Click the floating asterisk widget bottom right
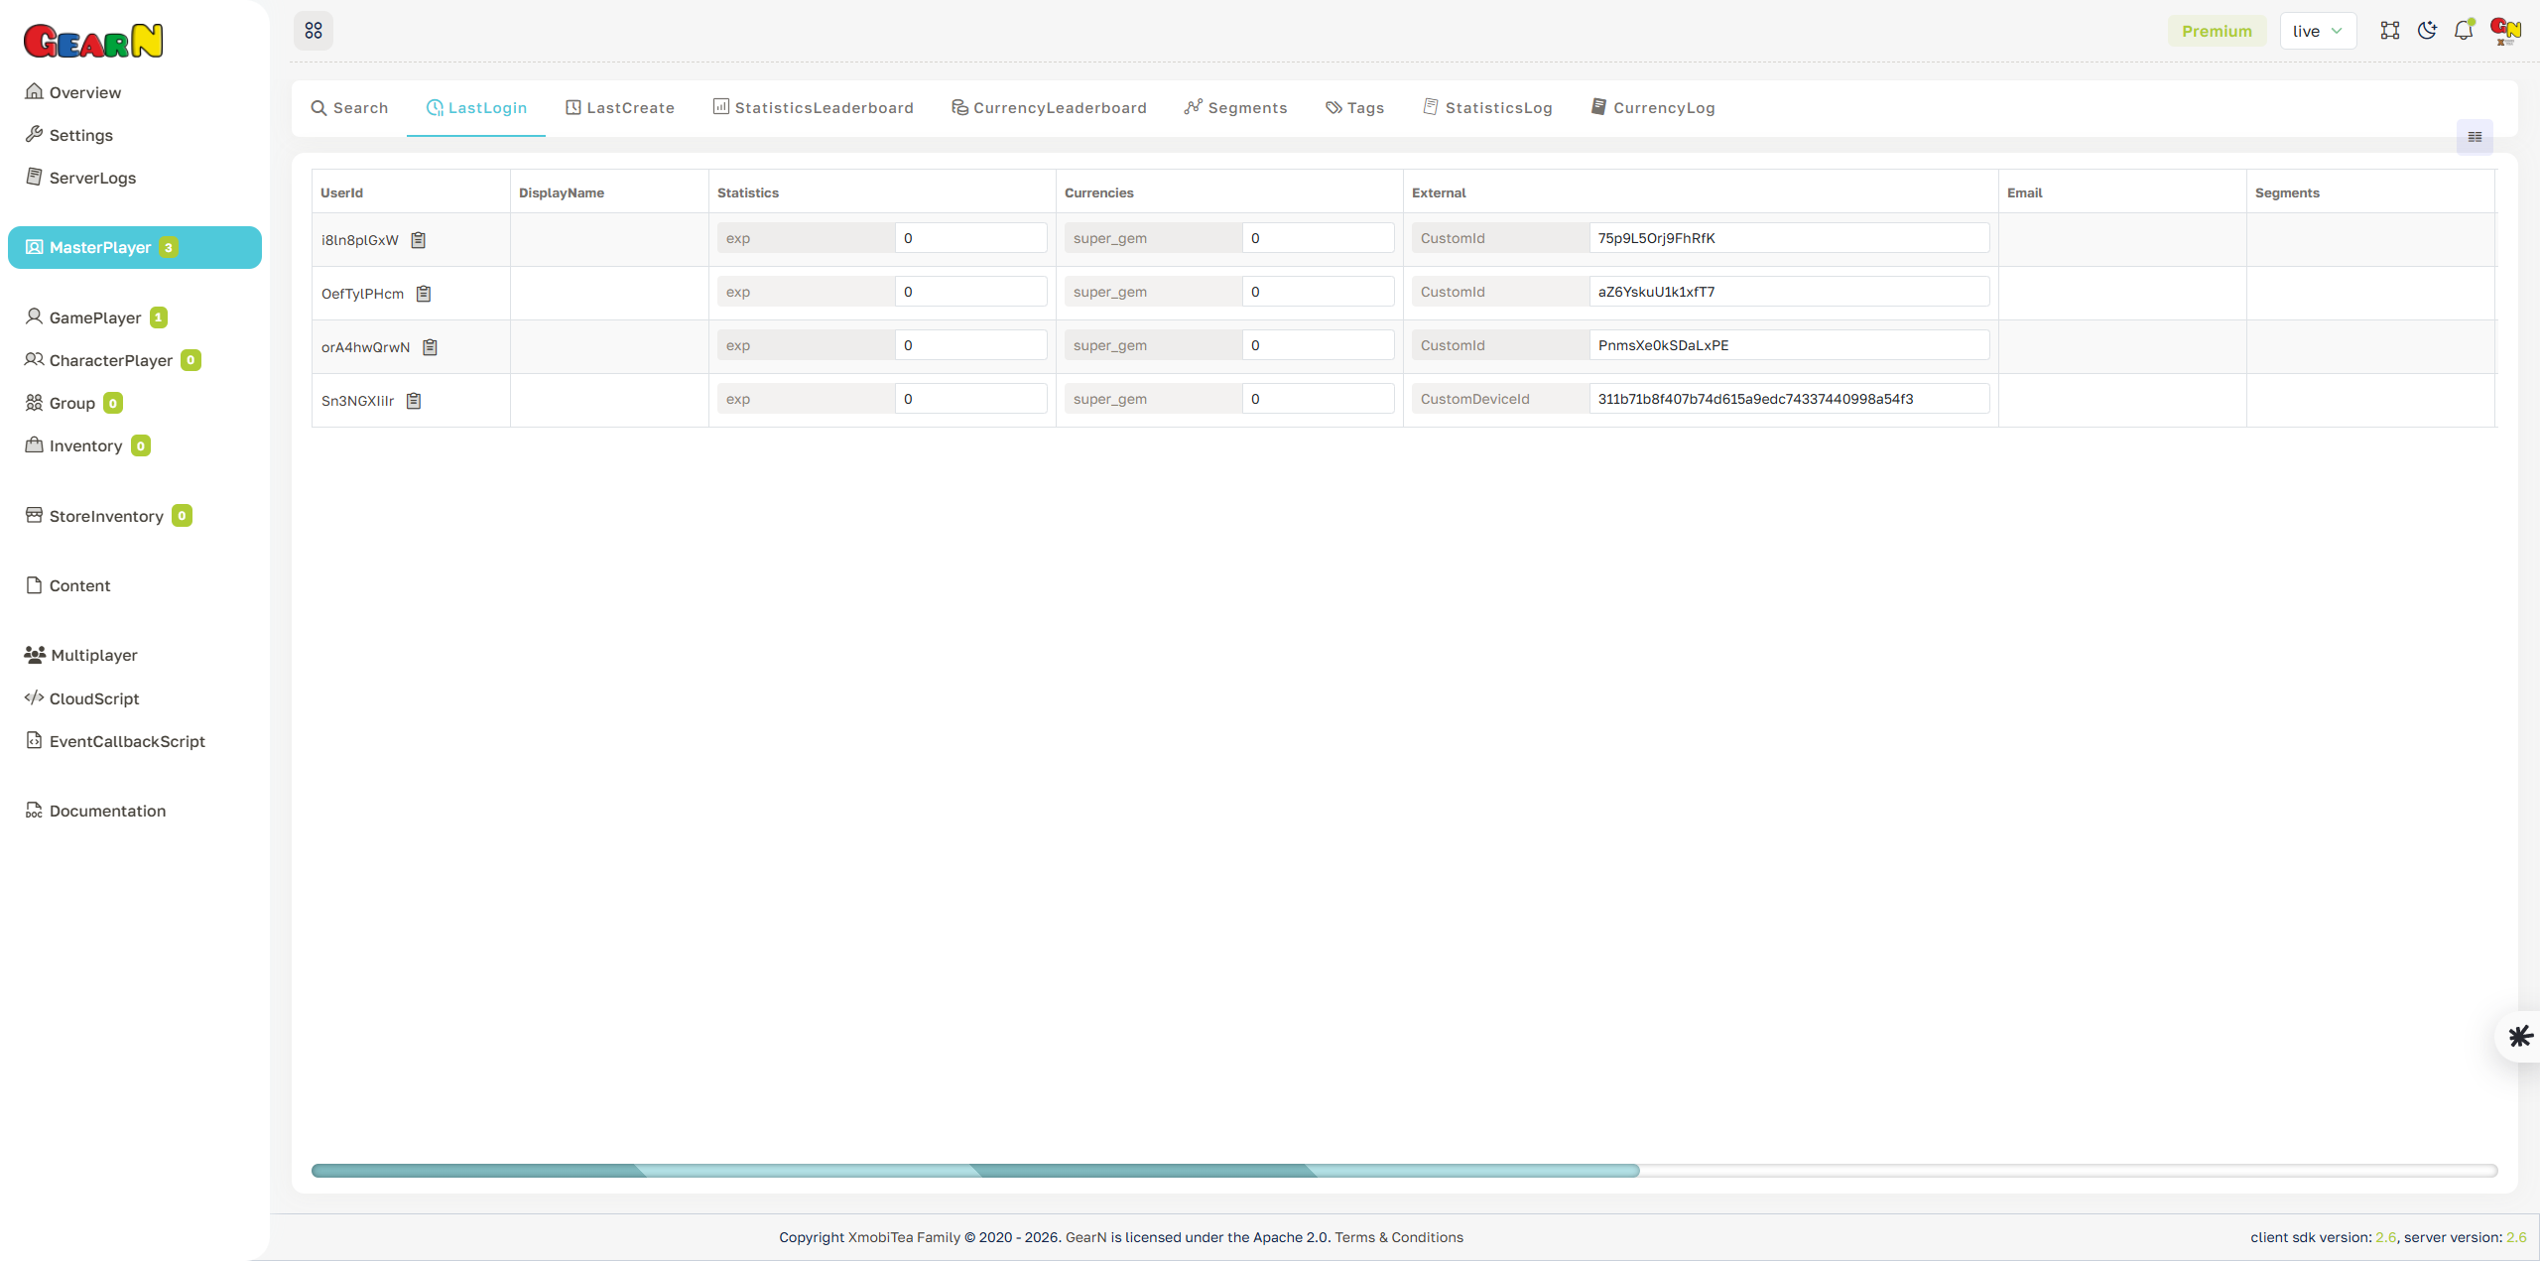 [x=2519, y=1036]
